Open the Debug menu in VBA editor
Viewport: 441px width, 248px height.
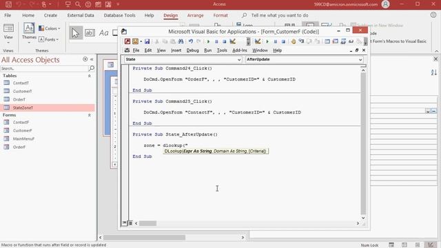pyautogui.click(x=193, y=50)
